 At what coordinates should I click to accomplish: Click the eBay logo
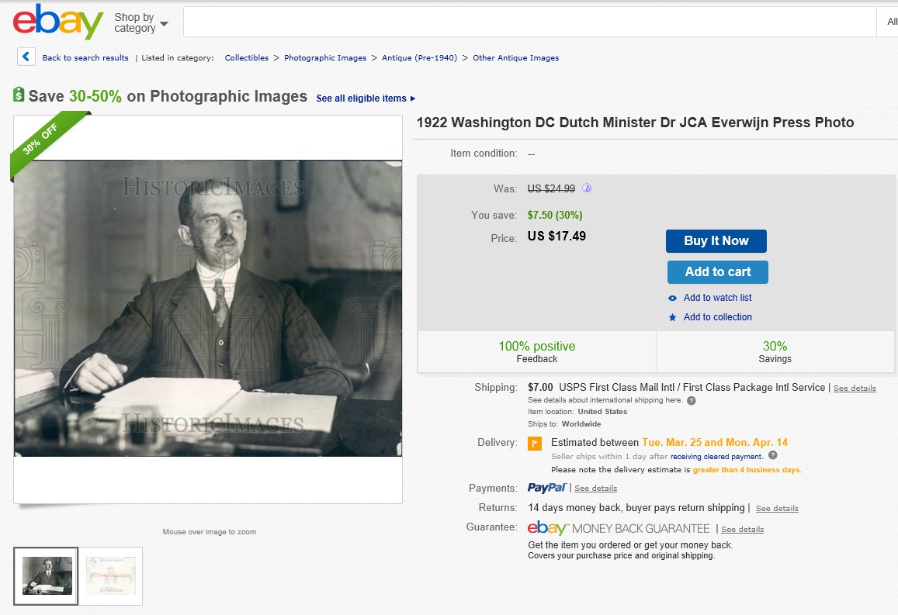(x=58, y=22)
